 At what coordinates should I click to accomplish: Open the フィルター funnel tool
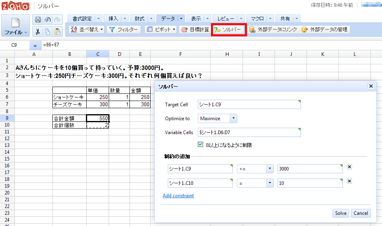(x=123, y=30)
